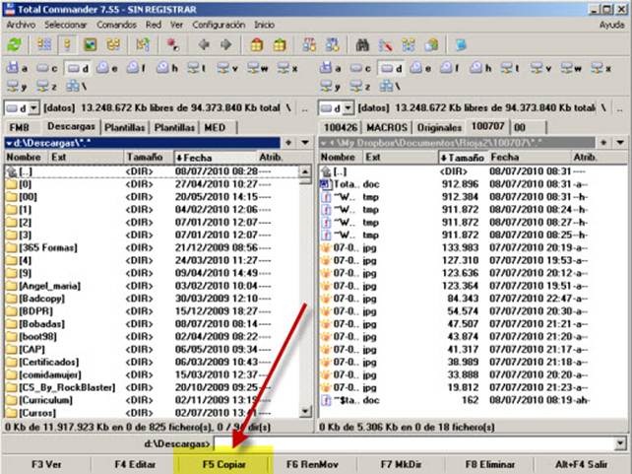Open right panel favorites star button
The height and width of the screenshot is (474, 632).
[603, 143]
